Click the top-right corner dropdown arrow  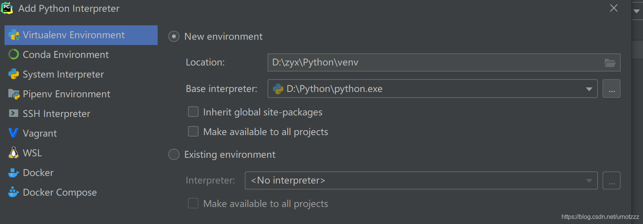point(637,11)
